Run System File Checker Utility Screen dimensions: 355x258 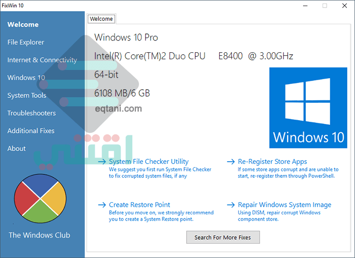tap(149, 162)
